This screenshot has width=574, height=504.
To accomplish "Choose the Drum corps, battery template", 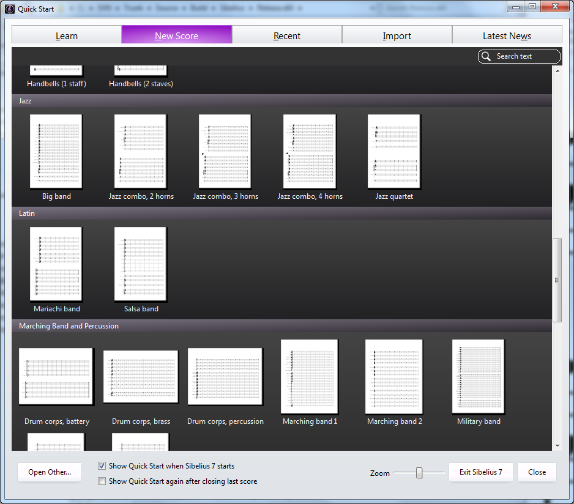I will 56,377.
